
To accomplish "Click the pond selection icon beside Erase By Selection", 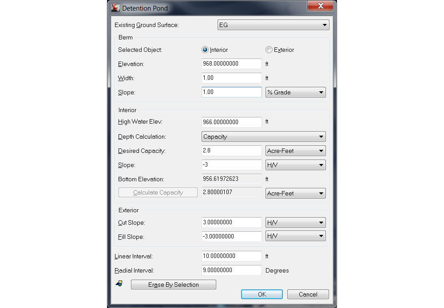I will [x=119, y=284].
